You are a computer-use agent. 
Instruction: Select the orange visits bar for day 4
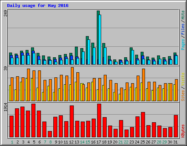point(28,85)
